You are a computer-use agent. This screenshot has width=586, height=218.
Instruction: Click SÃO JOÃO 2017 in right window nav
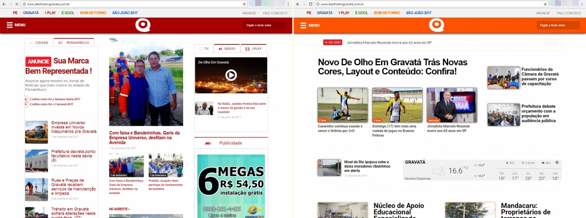418,13
